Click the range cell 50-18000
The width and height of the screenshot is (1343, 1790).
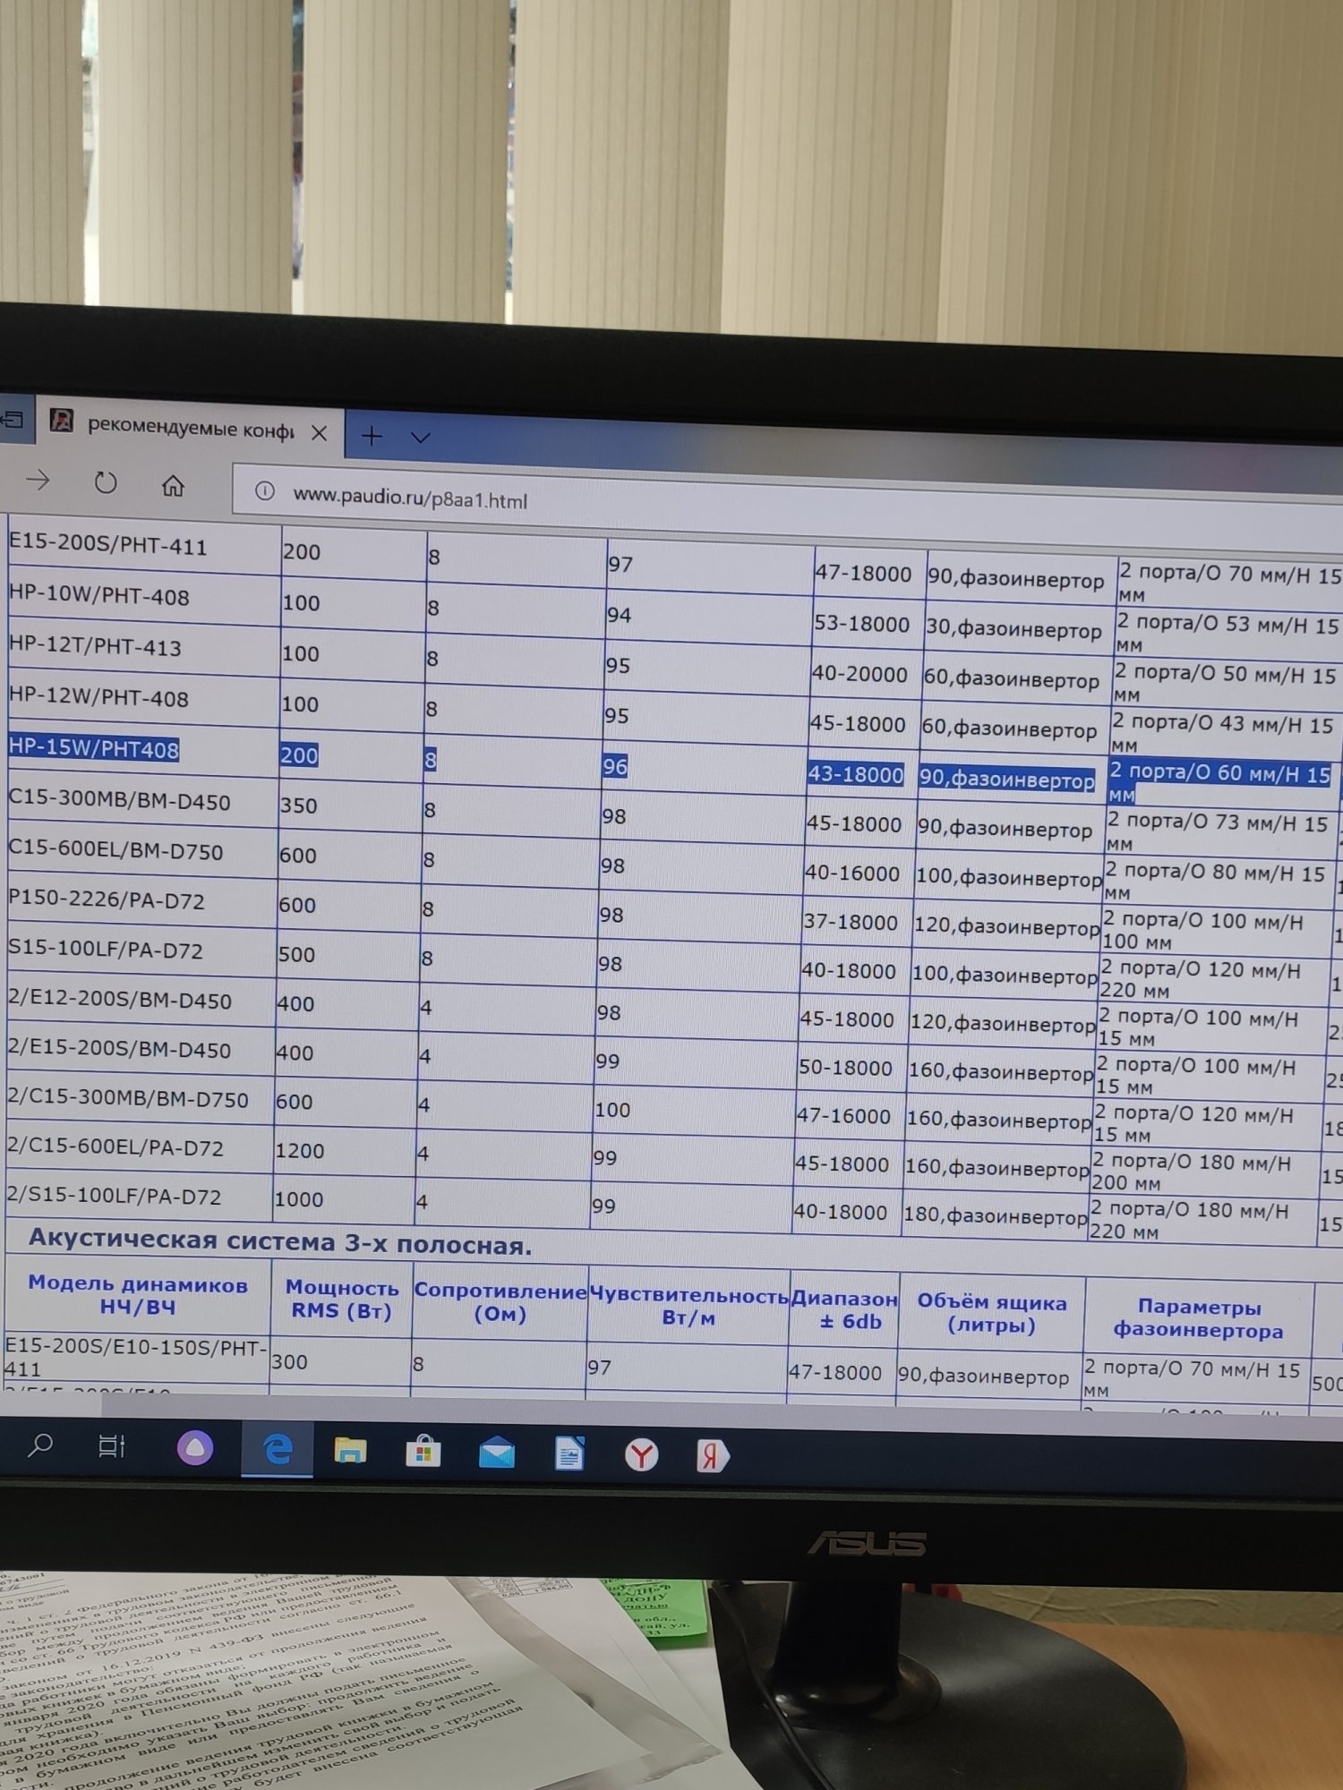(x=845, y=1069)
